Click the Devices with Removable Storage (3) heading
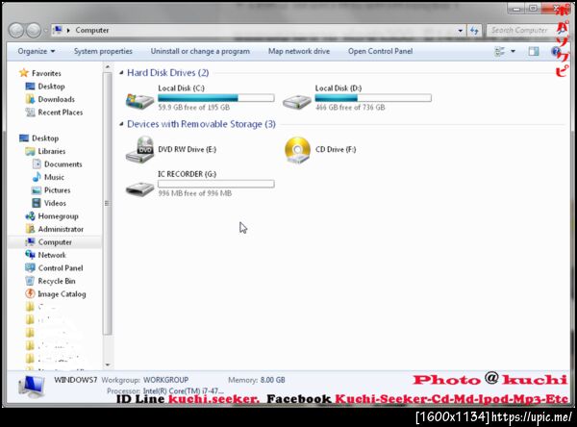The image size is (577, 427). coord(201,124)
